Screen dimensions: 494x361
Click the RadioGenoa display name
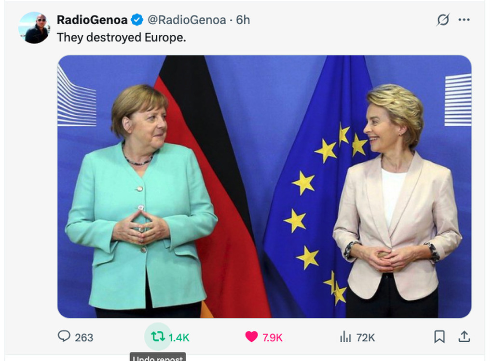point(92,20)
